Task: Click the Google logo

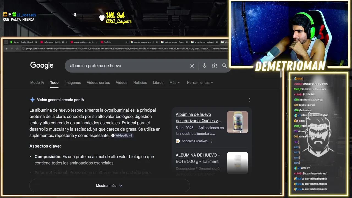Action: [42, 65]
